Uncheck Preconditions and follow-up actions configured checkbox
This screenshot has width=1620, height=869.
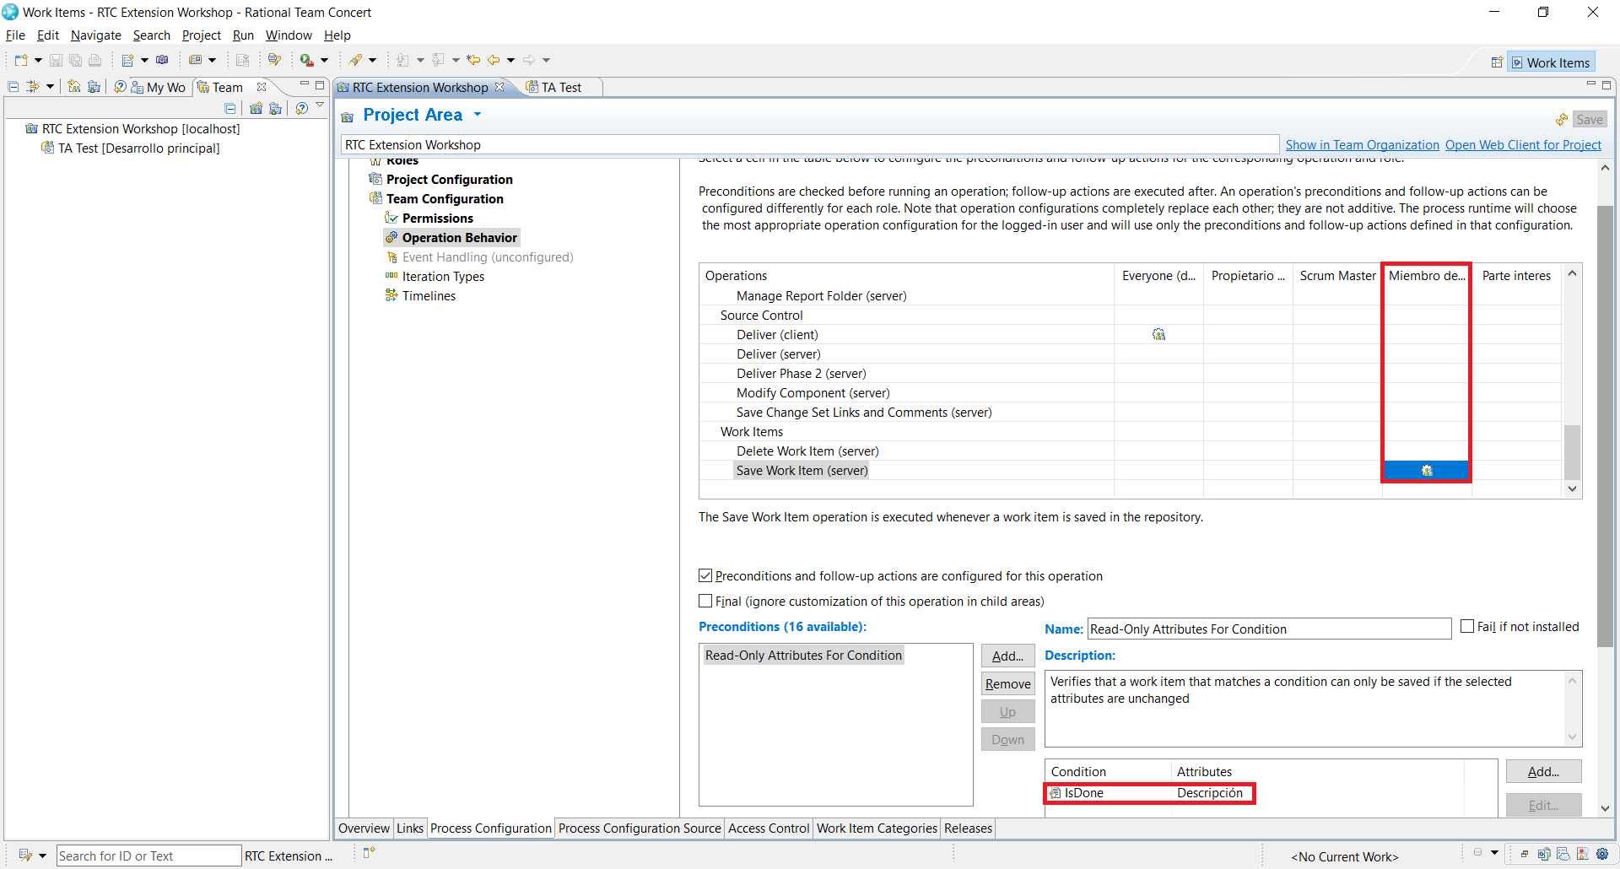[705, 576]
